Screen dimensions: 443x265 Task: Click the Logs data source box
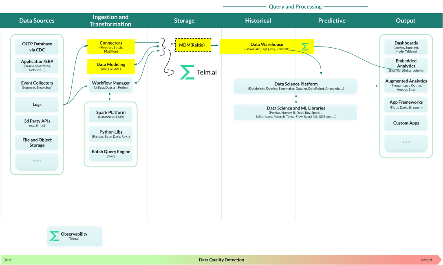click(37, 105)
